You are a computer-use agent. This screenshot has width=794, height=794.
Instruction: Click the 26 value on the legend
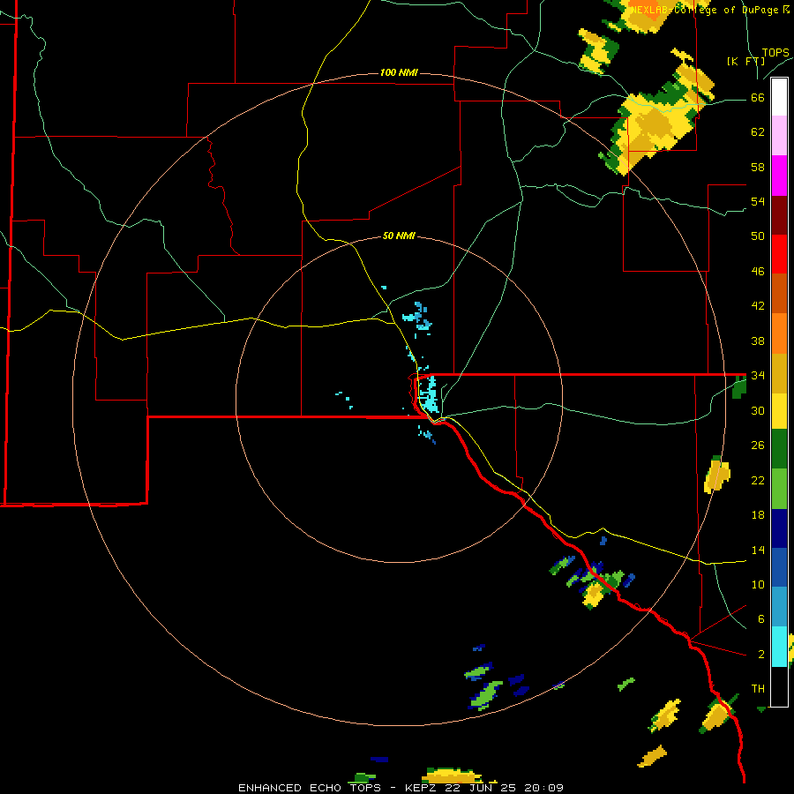click(x=758, y=446)
